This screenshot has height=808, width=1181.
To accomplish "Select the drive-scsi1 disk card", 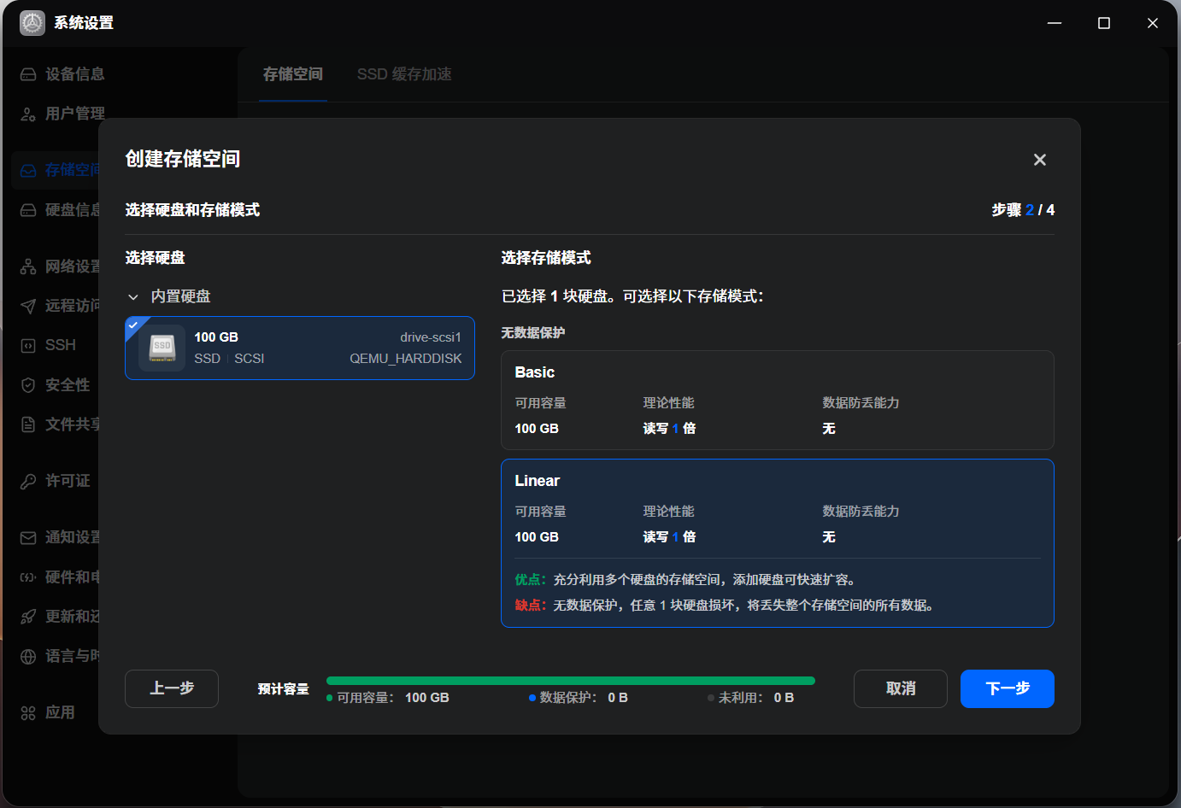I will pyautogui.click(x=300, y=348).
